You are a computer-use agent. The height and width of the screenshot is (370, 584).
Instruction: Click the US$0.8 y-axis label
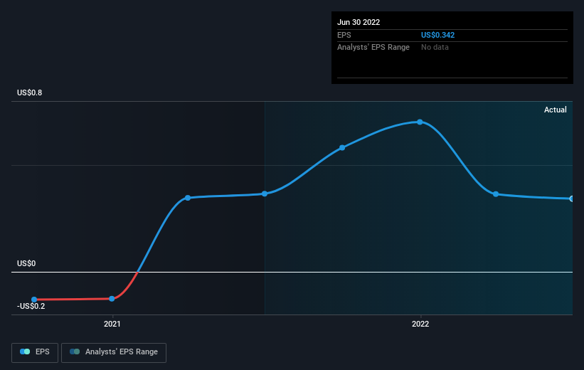point(29,92)
